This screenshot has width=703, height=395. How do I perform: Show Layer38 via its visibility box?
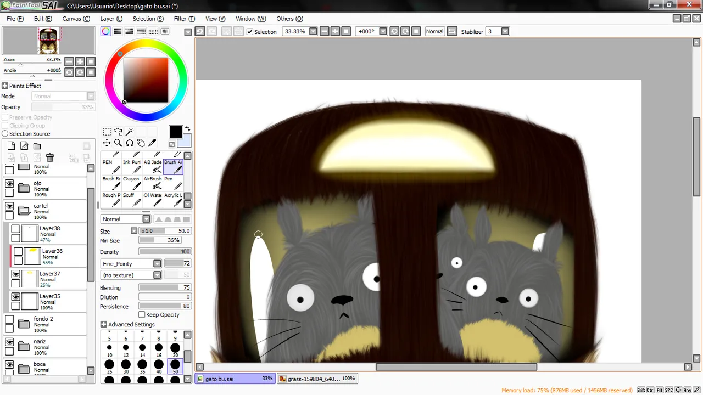click(x=16, y=229)
